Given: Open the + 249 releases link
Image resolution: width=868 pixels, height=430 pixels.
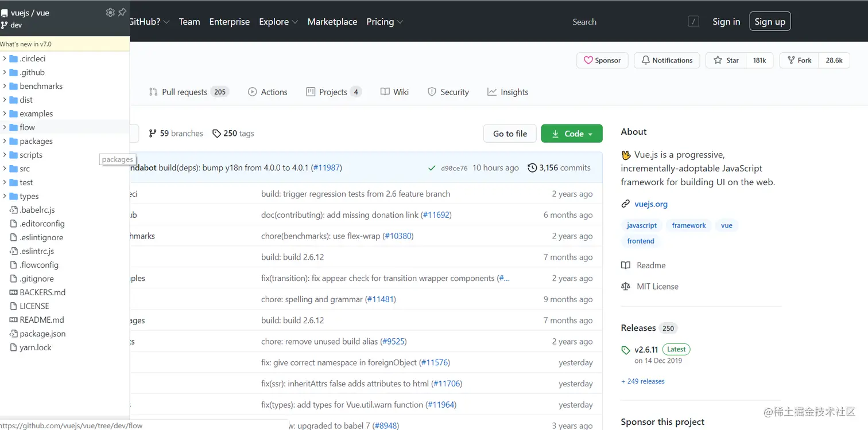Looking at the screenshot, I should (x=643, y=381).
